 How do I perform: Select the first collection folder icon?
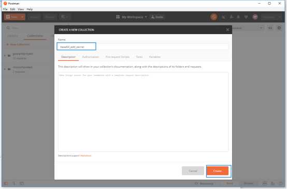point(9,56)
